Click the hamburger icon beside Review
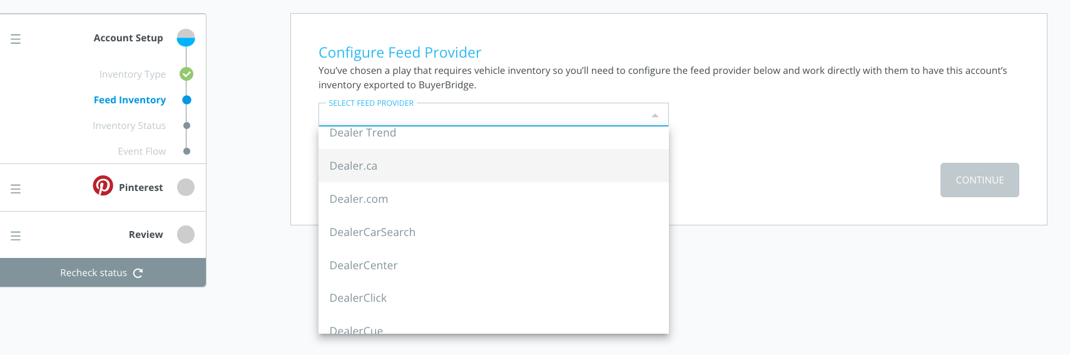Viewport: 1070px width, 355px height. click(x=16, y=235)
